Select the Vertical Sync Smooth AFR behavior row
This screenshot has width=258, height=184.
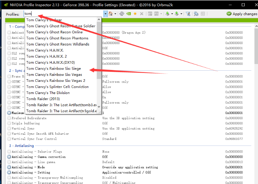point(129,134)
